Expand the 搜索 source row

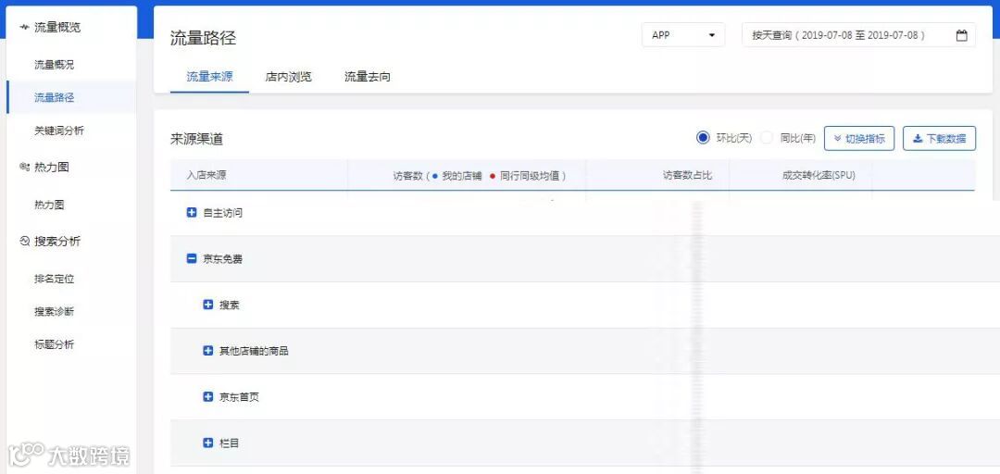pyautogui.click(x=207, y=305)
